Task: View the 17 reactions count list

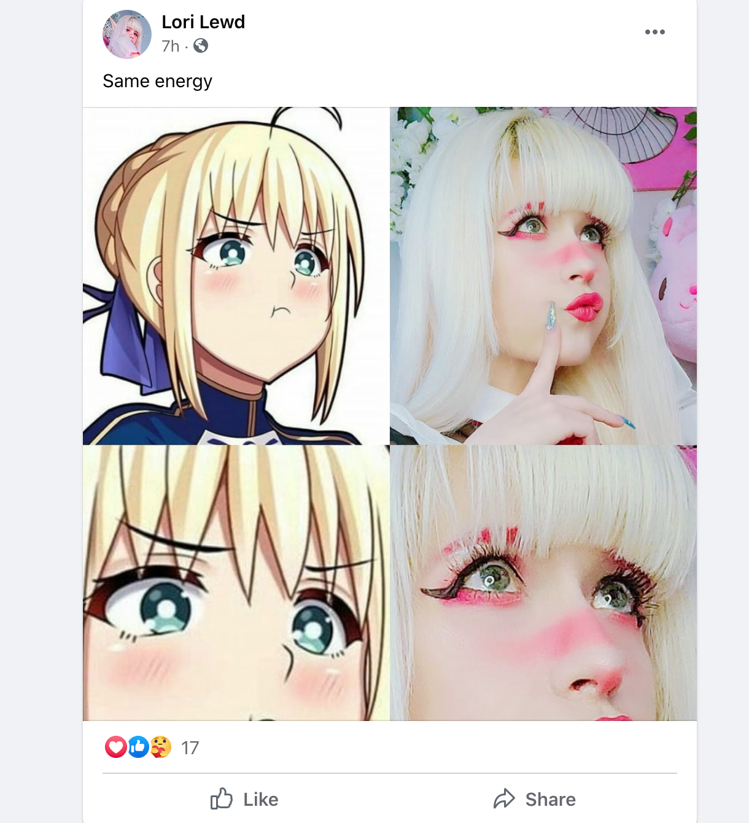Action: coord(190,747)
